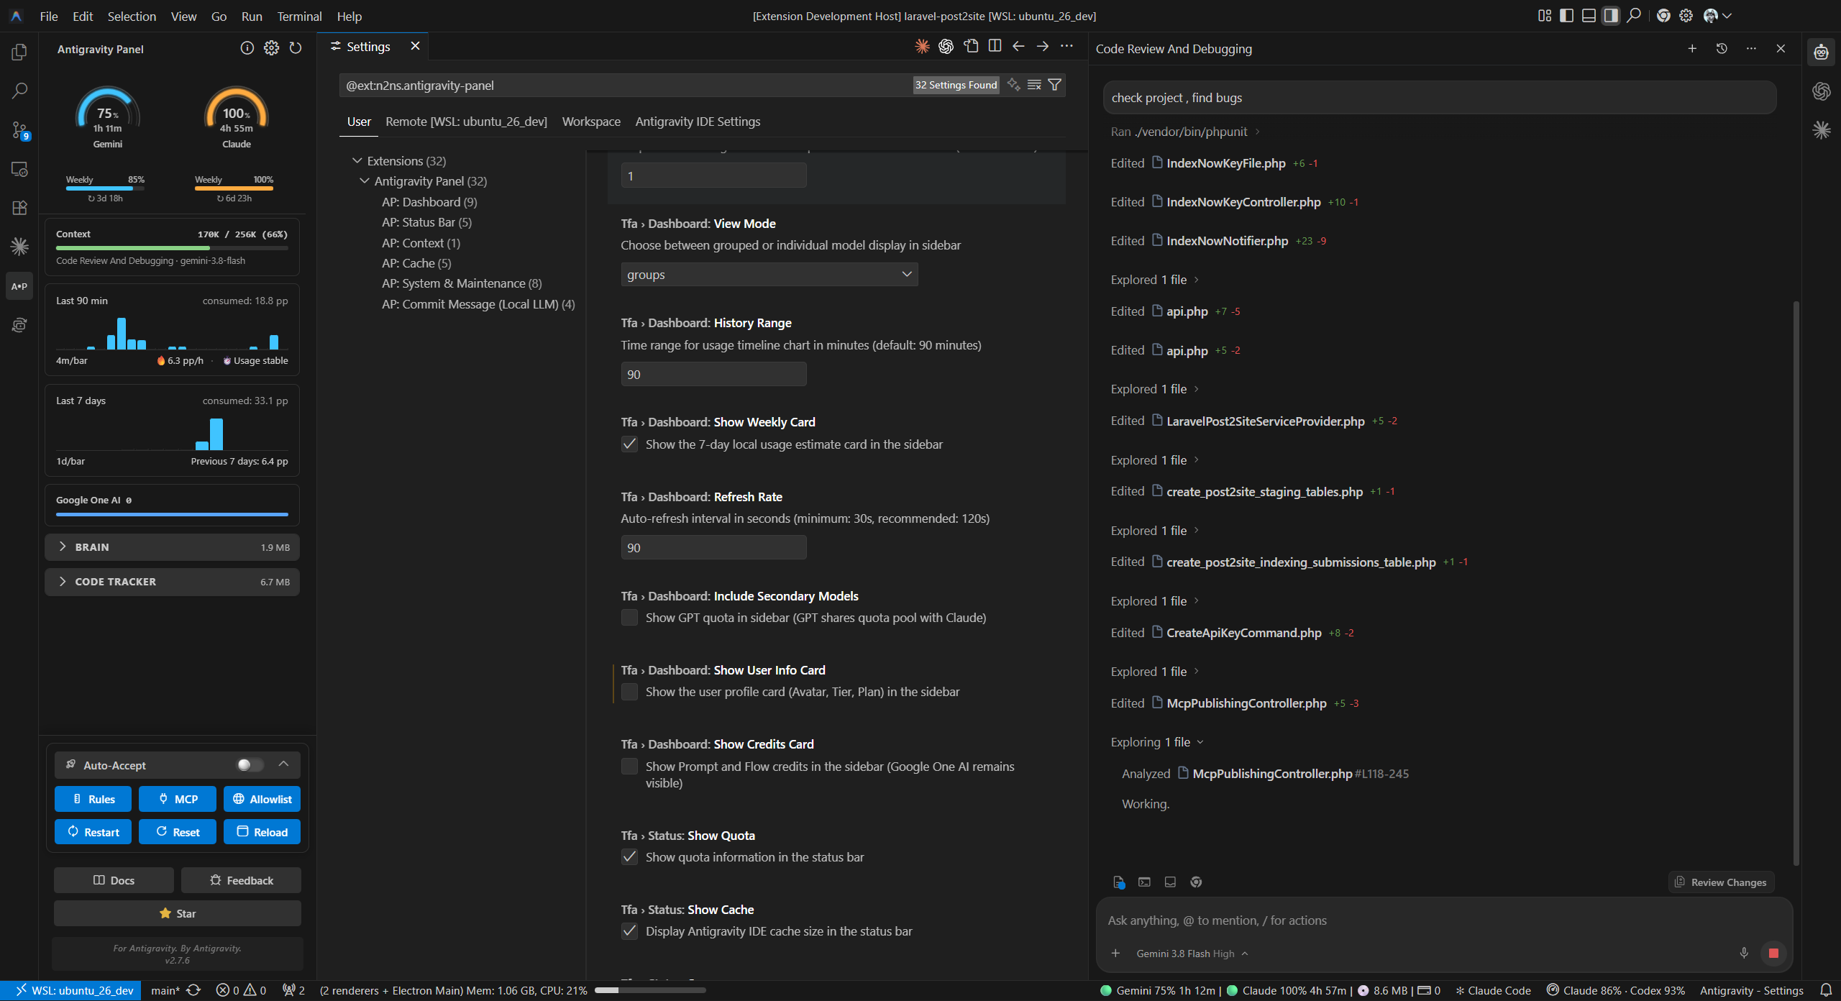The image size is (1841, 1001).
Task: Enable Show Credits Card checkbox
Action: click(629, 767)
